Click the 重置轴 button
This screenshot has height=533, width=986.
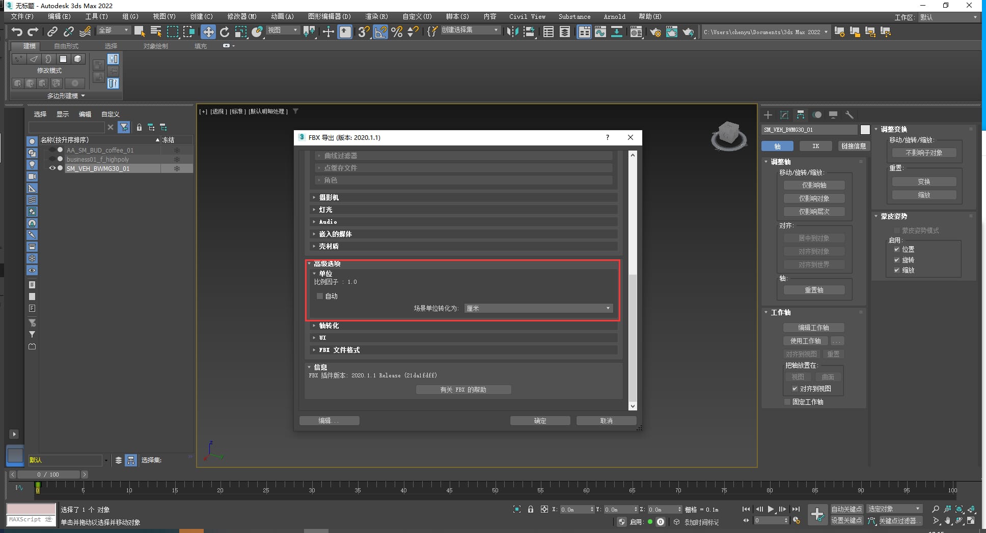814,290
